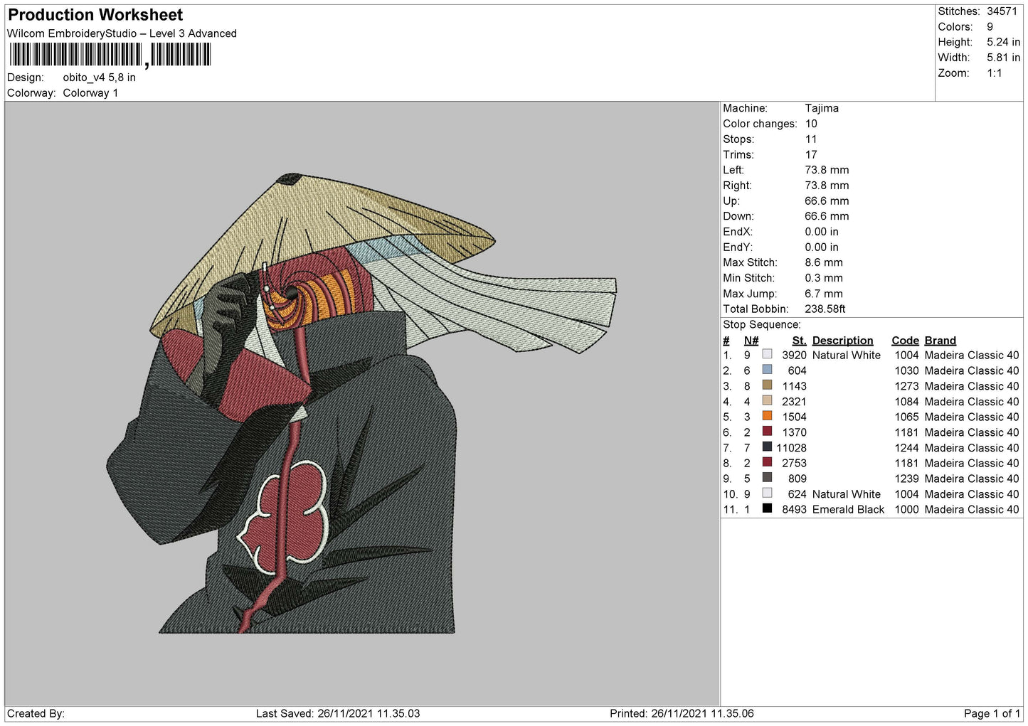Click the beige swatch in row 4

[x=767, y=401]
